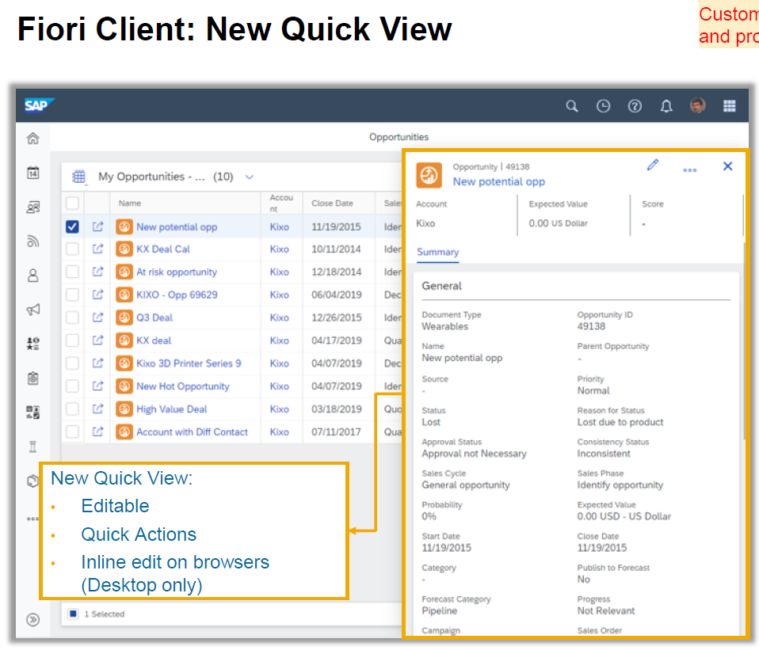Open the notifications bell icon
759x654 pixels.
(666, 106)
